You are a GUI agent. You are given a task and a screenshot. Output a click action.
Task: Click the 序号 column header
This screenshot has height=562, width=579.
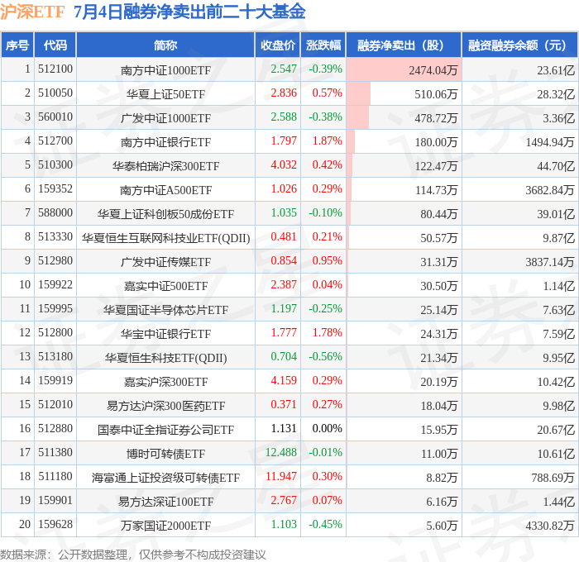(x=17, y=45)
